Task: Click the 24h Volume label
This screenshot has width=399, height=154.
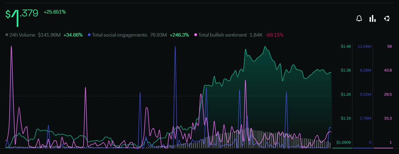Action: click(22, 35)
